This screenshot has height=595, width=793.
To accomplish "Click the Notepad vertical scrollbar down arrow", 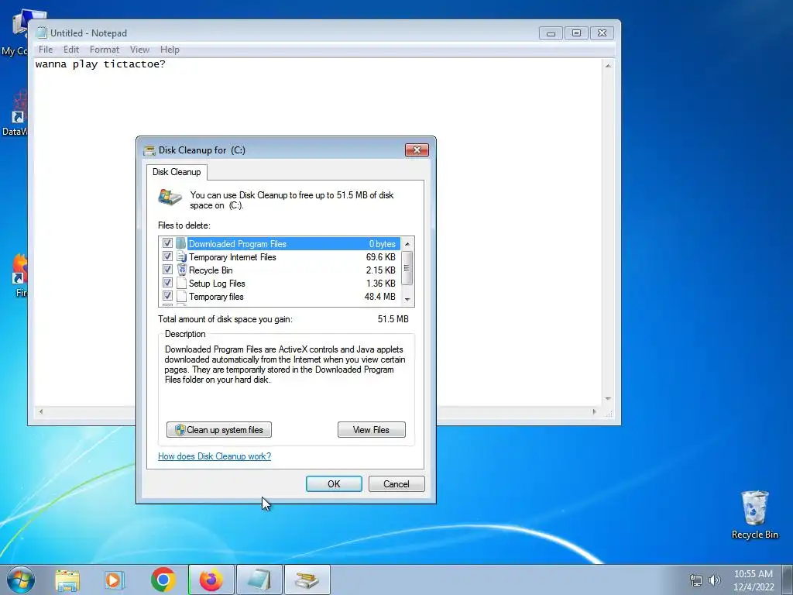I will click(609, 399).
